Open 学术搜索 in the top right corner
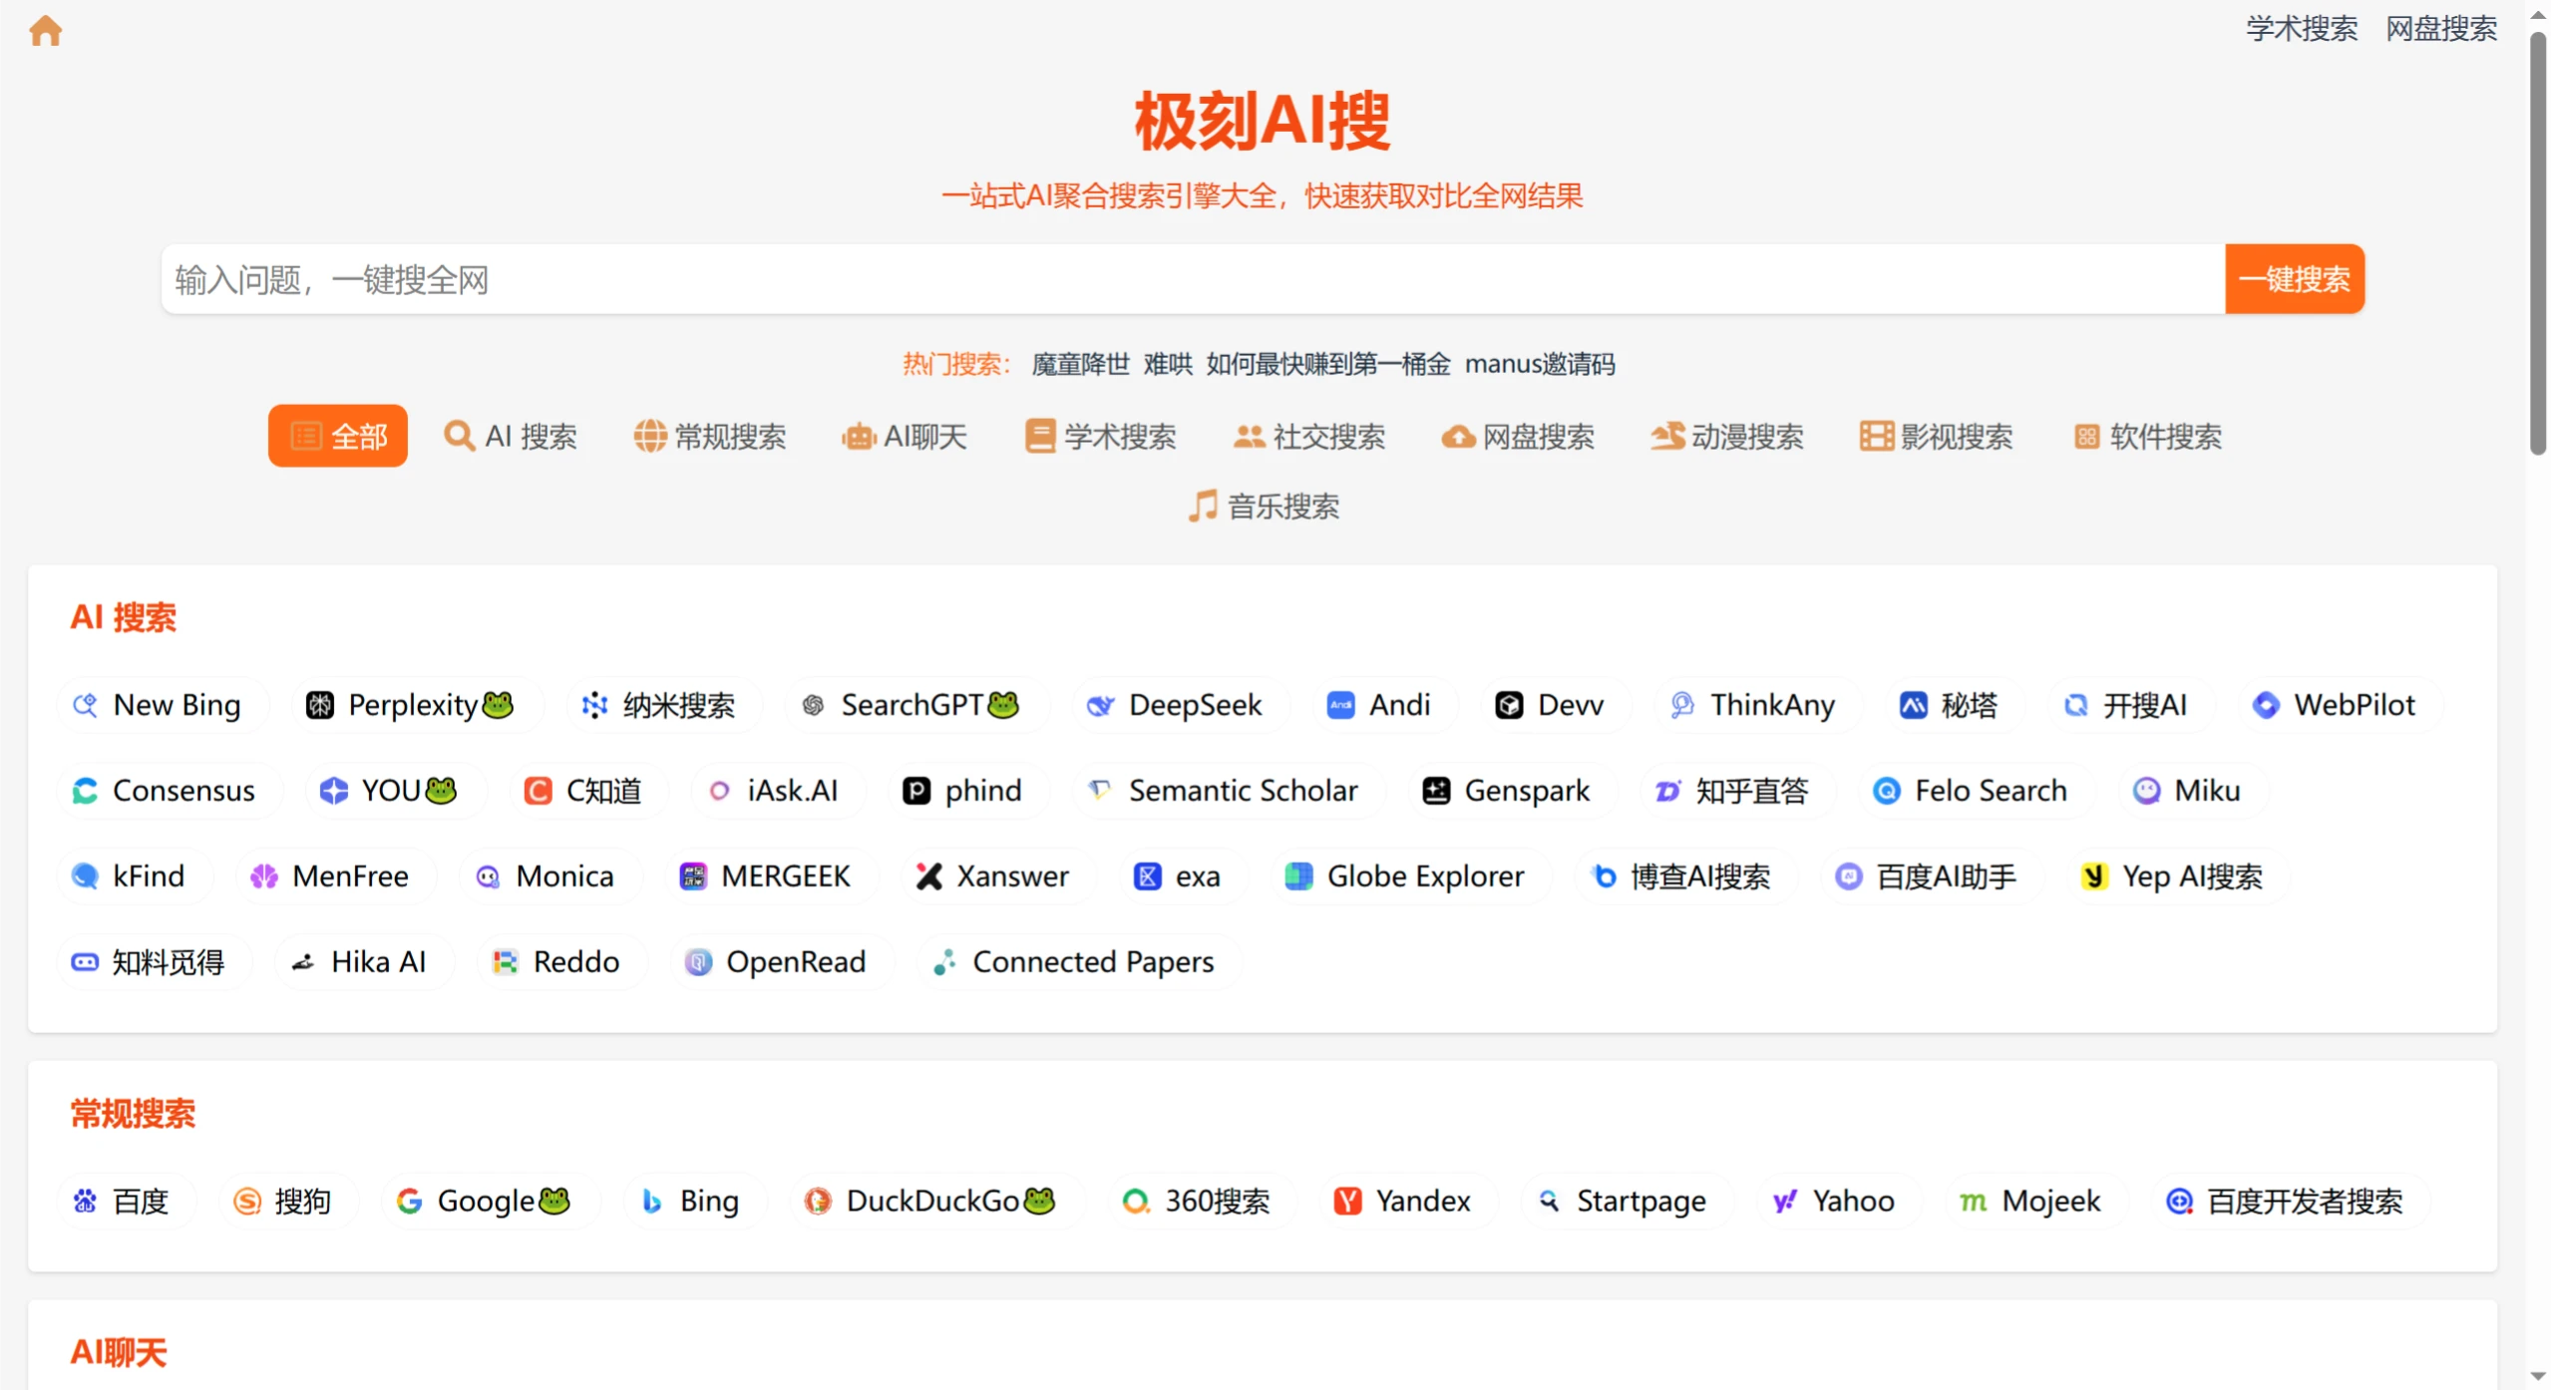 (2301, 29)
